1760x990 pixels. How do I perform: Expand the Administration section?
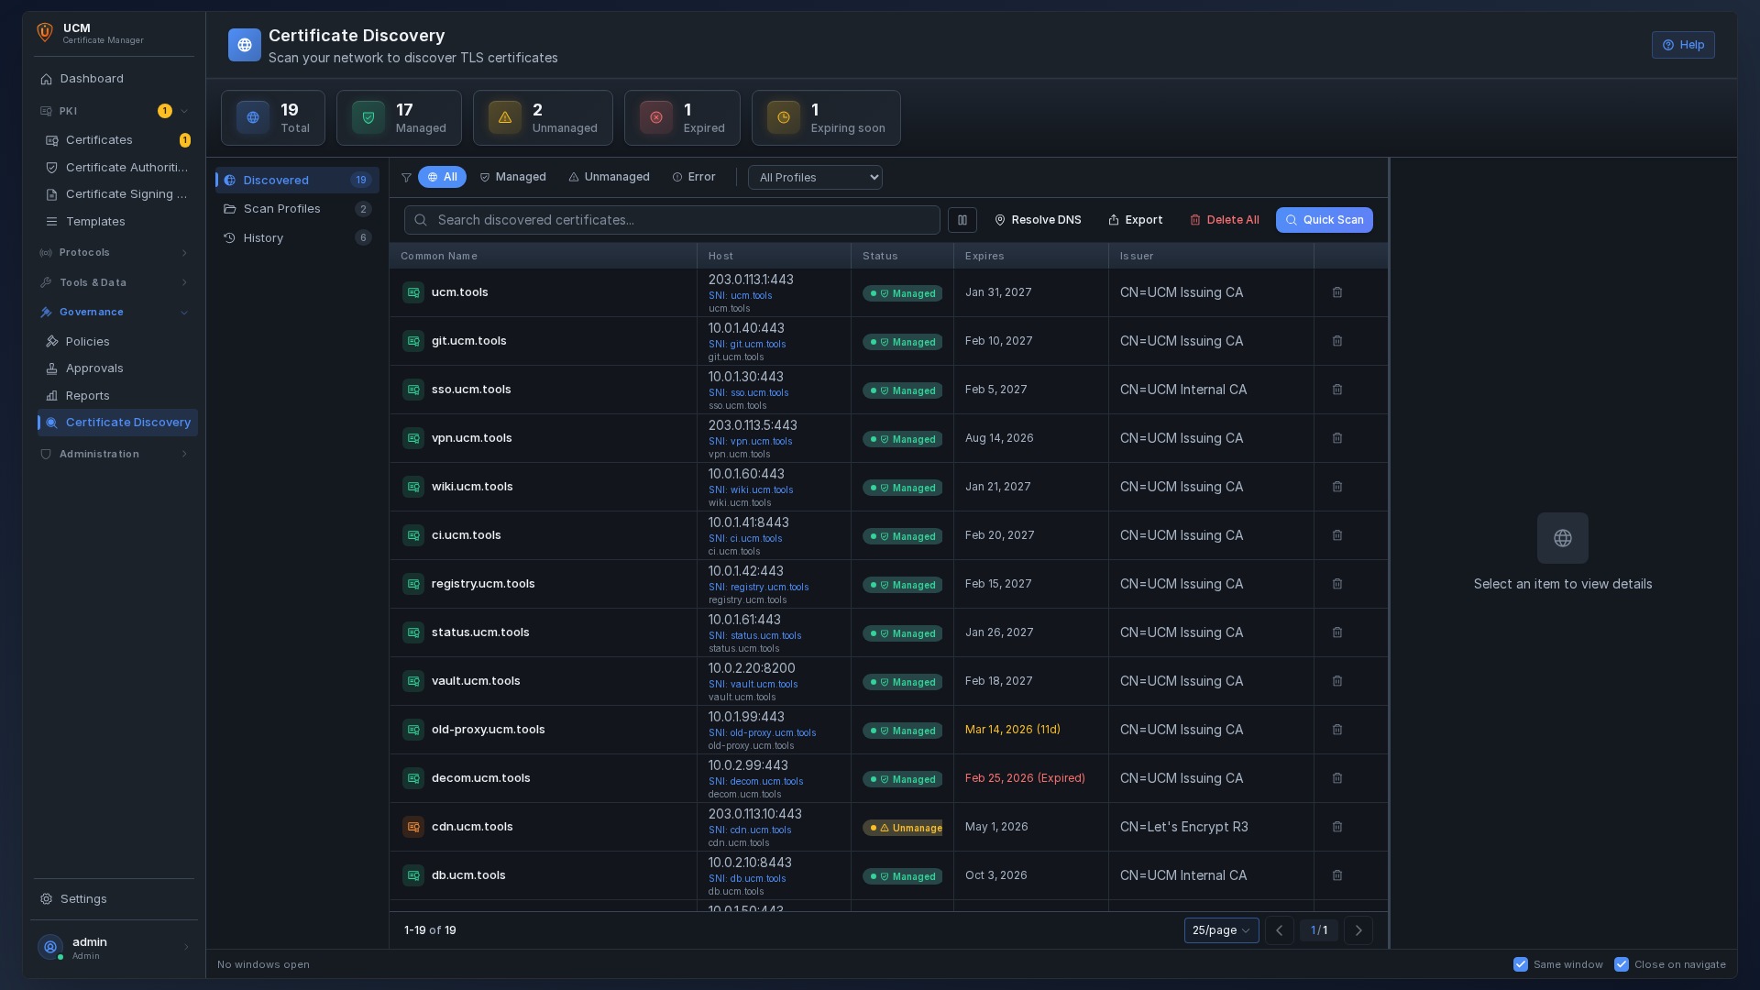(114, 454)
